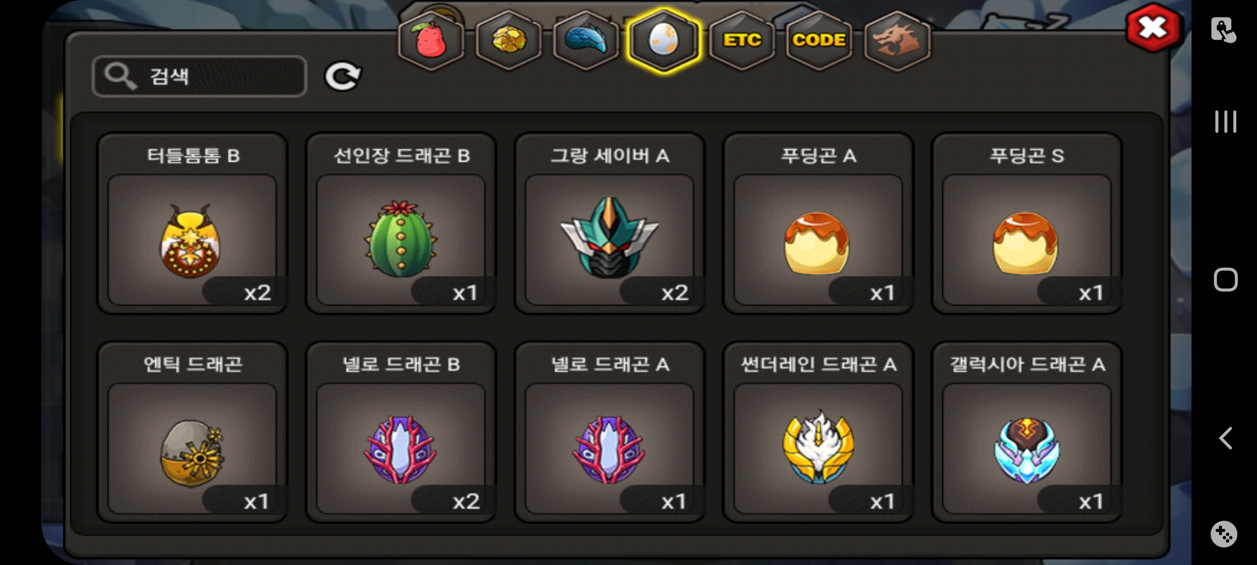
Task: Tap the Android back navigation arrow
Action: [1226, 438]
